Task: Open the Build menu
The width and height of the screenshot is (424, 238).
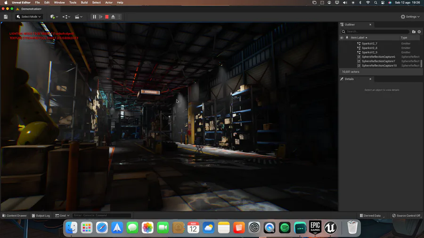Action: click(84, 2)
